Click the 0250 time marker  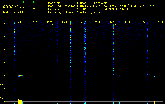160,22
